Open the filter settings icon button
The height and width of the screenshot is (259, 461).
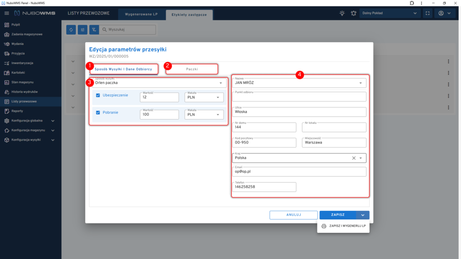point(82,30)
